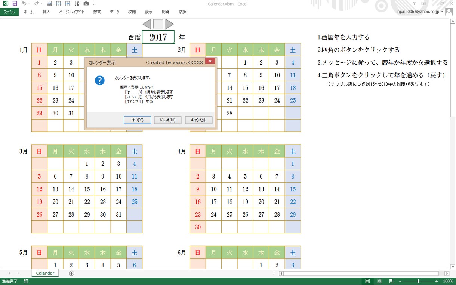
Task: Click the right triangle to go to the next year
Action: [x=170, y=24]
